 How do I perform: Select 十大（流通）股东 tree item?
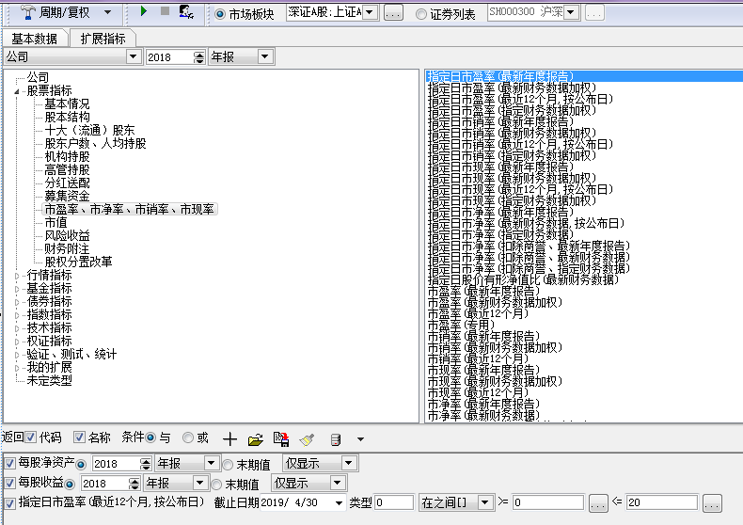point(89,130)
